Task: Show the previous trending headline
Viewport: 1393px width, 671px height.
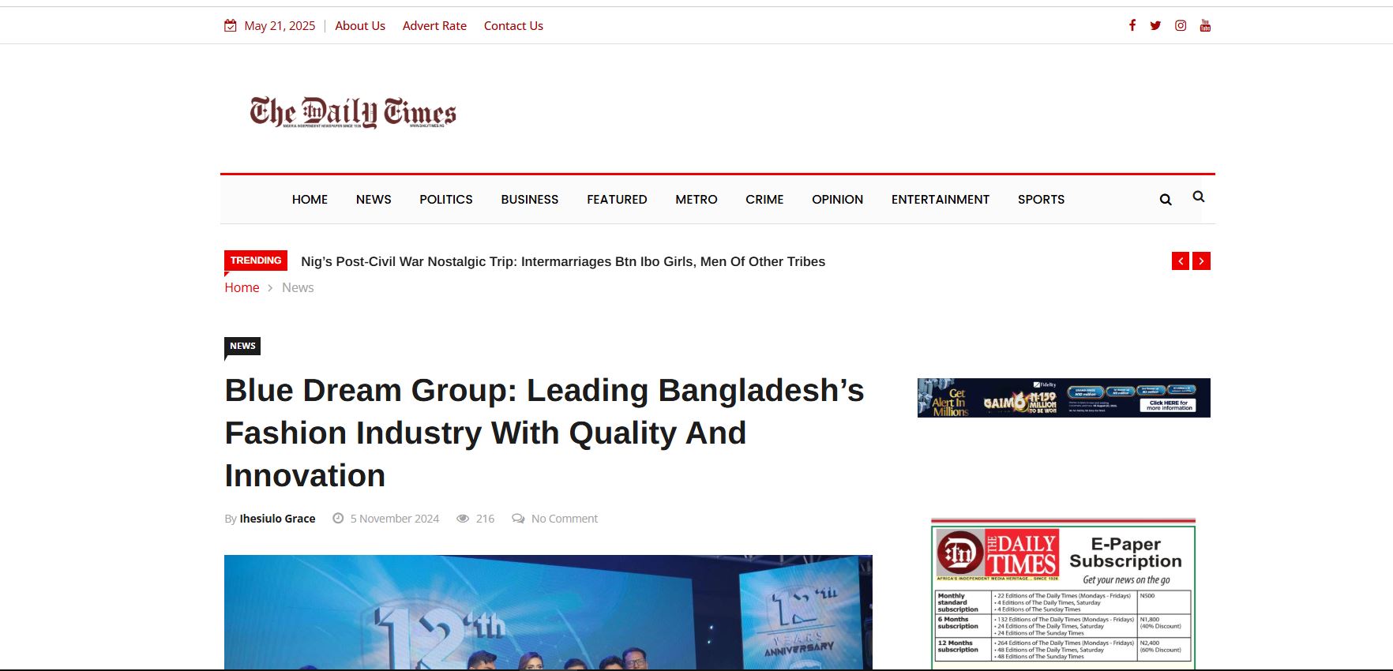Action: (x=1180, y=261)
